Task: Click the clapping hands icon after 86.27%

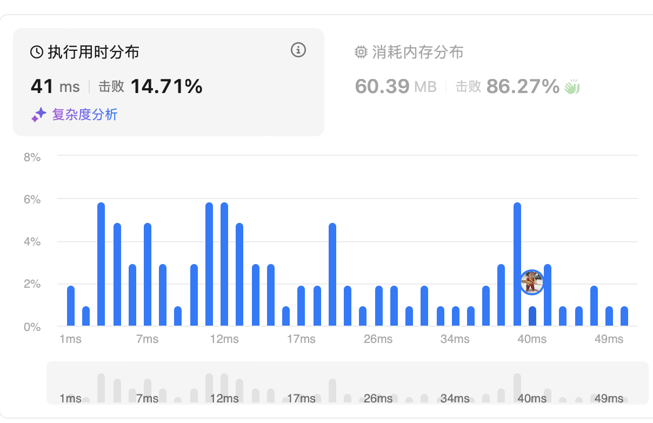Action: point(572,86)
